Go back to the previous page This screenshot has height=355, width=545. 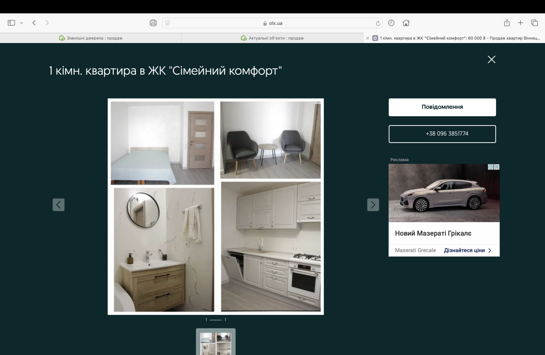click(34, 23)
